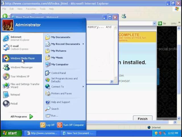Launch Notepad from Start menu
182x137 pixels.
22,94
